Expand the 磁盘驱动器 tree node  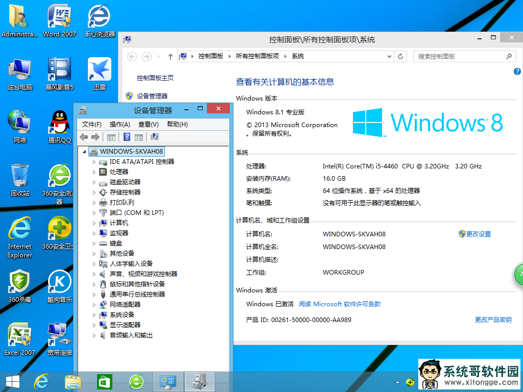94,182
